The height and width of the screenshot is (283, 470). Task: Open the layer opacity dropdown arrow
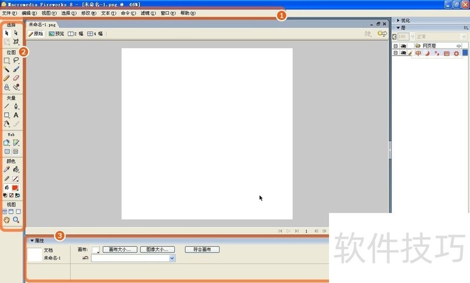[412, 36]
